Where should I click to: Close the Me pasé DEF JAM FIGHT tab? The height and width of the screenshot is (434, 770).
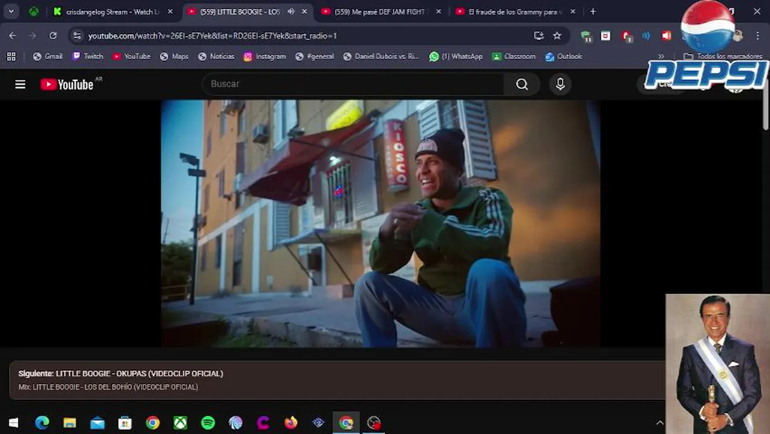[x=438, y=11]
